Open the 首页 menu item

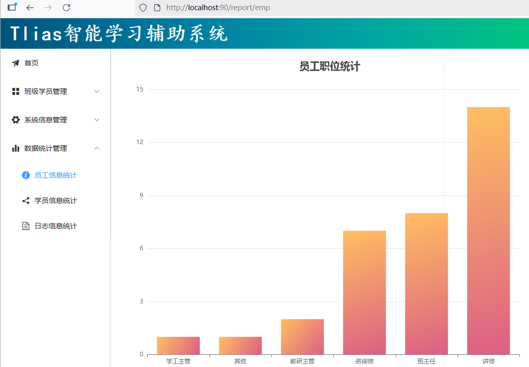pos(31,63)
